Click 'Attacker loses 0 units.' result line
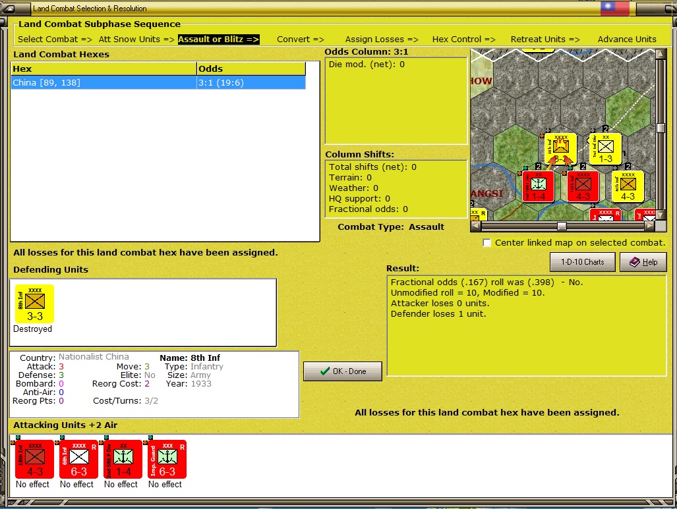Viewport: 677px width, 509px height. pyautogui.click(x=440, y=304)
